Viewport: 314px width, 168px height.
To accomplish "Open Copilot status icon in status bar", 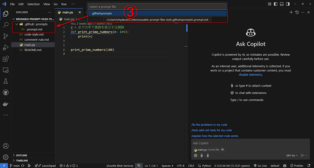I will pos(285,166).
